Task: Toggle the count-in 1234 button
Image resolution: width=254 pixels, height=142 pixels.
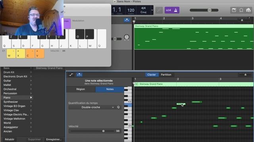Action: (x=168, y=10)
